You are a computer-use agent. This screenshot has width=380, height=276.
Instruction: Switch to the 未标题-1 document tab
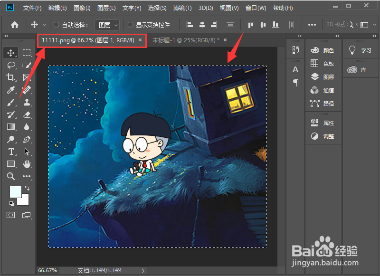coord(186,40)
